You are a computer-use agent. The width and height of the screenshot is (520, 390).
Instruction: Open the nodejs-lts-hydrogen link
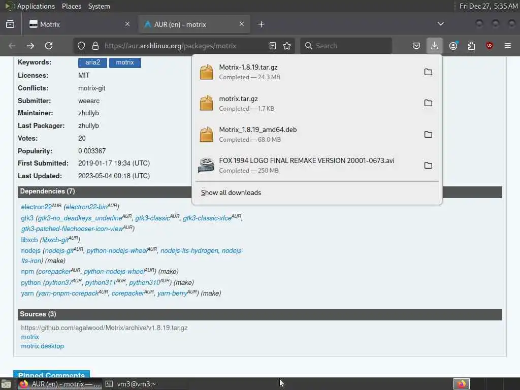point(189,251)
